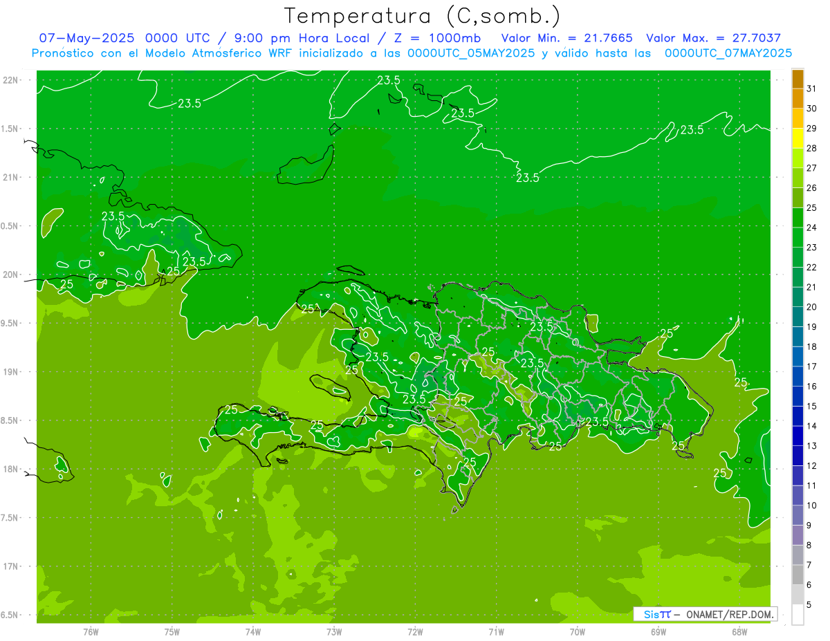The width and height of the screenshot is (830, 641).
Task: Click legend value '26'
Action: (x=812, y=188)
